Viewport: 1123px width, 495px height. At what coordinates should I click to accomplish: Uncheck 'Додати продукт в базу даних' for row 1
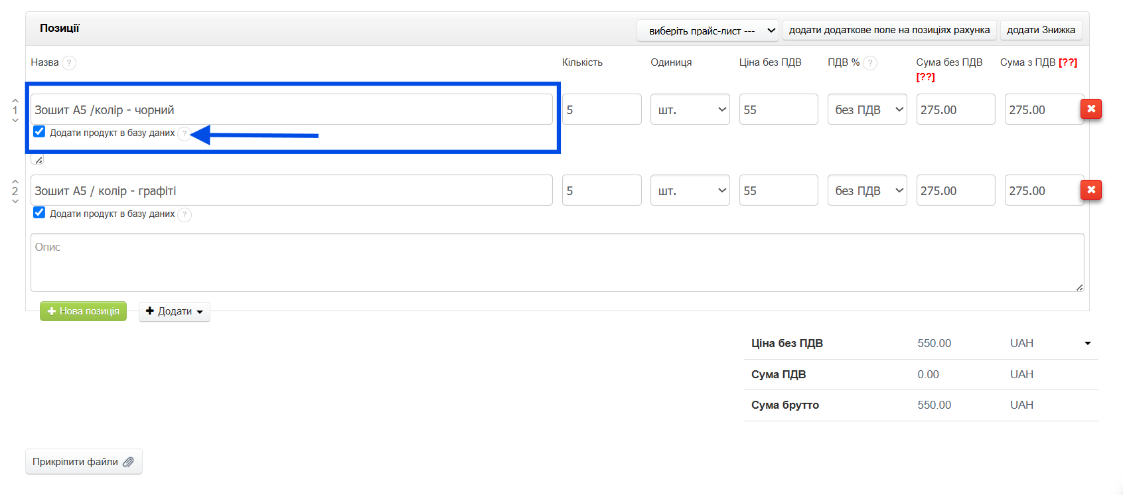tap(39, 131)
